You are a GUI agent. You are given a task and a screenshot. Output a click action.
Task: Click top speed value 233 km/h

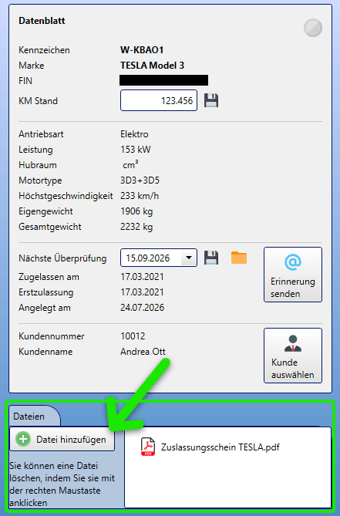[140, 196]
